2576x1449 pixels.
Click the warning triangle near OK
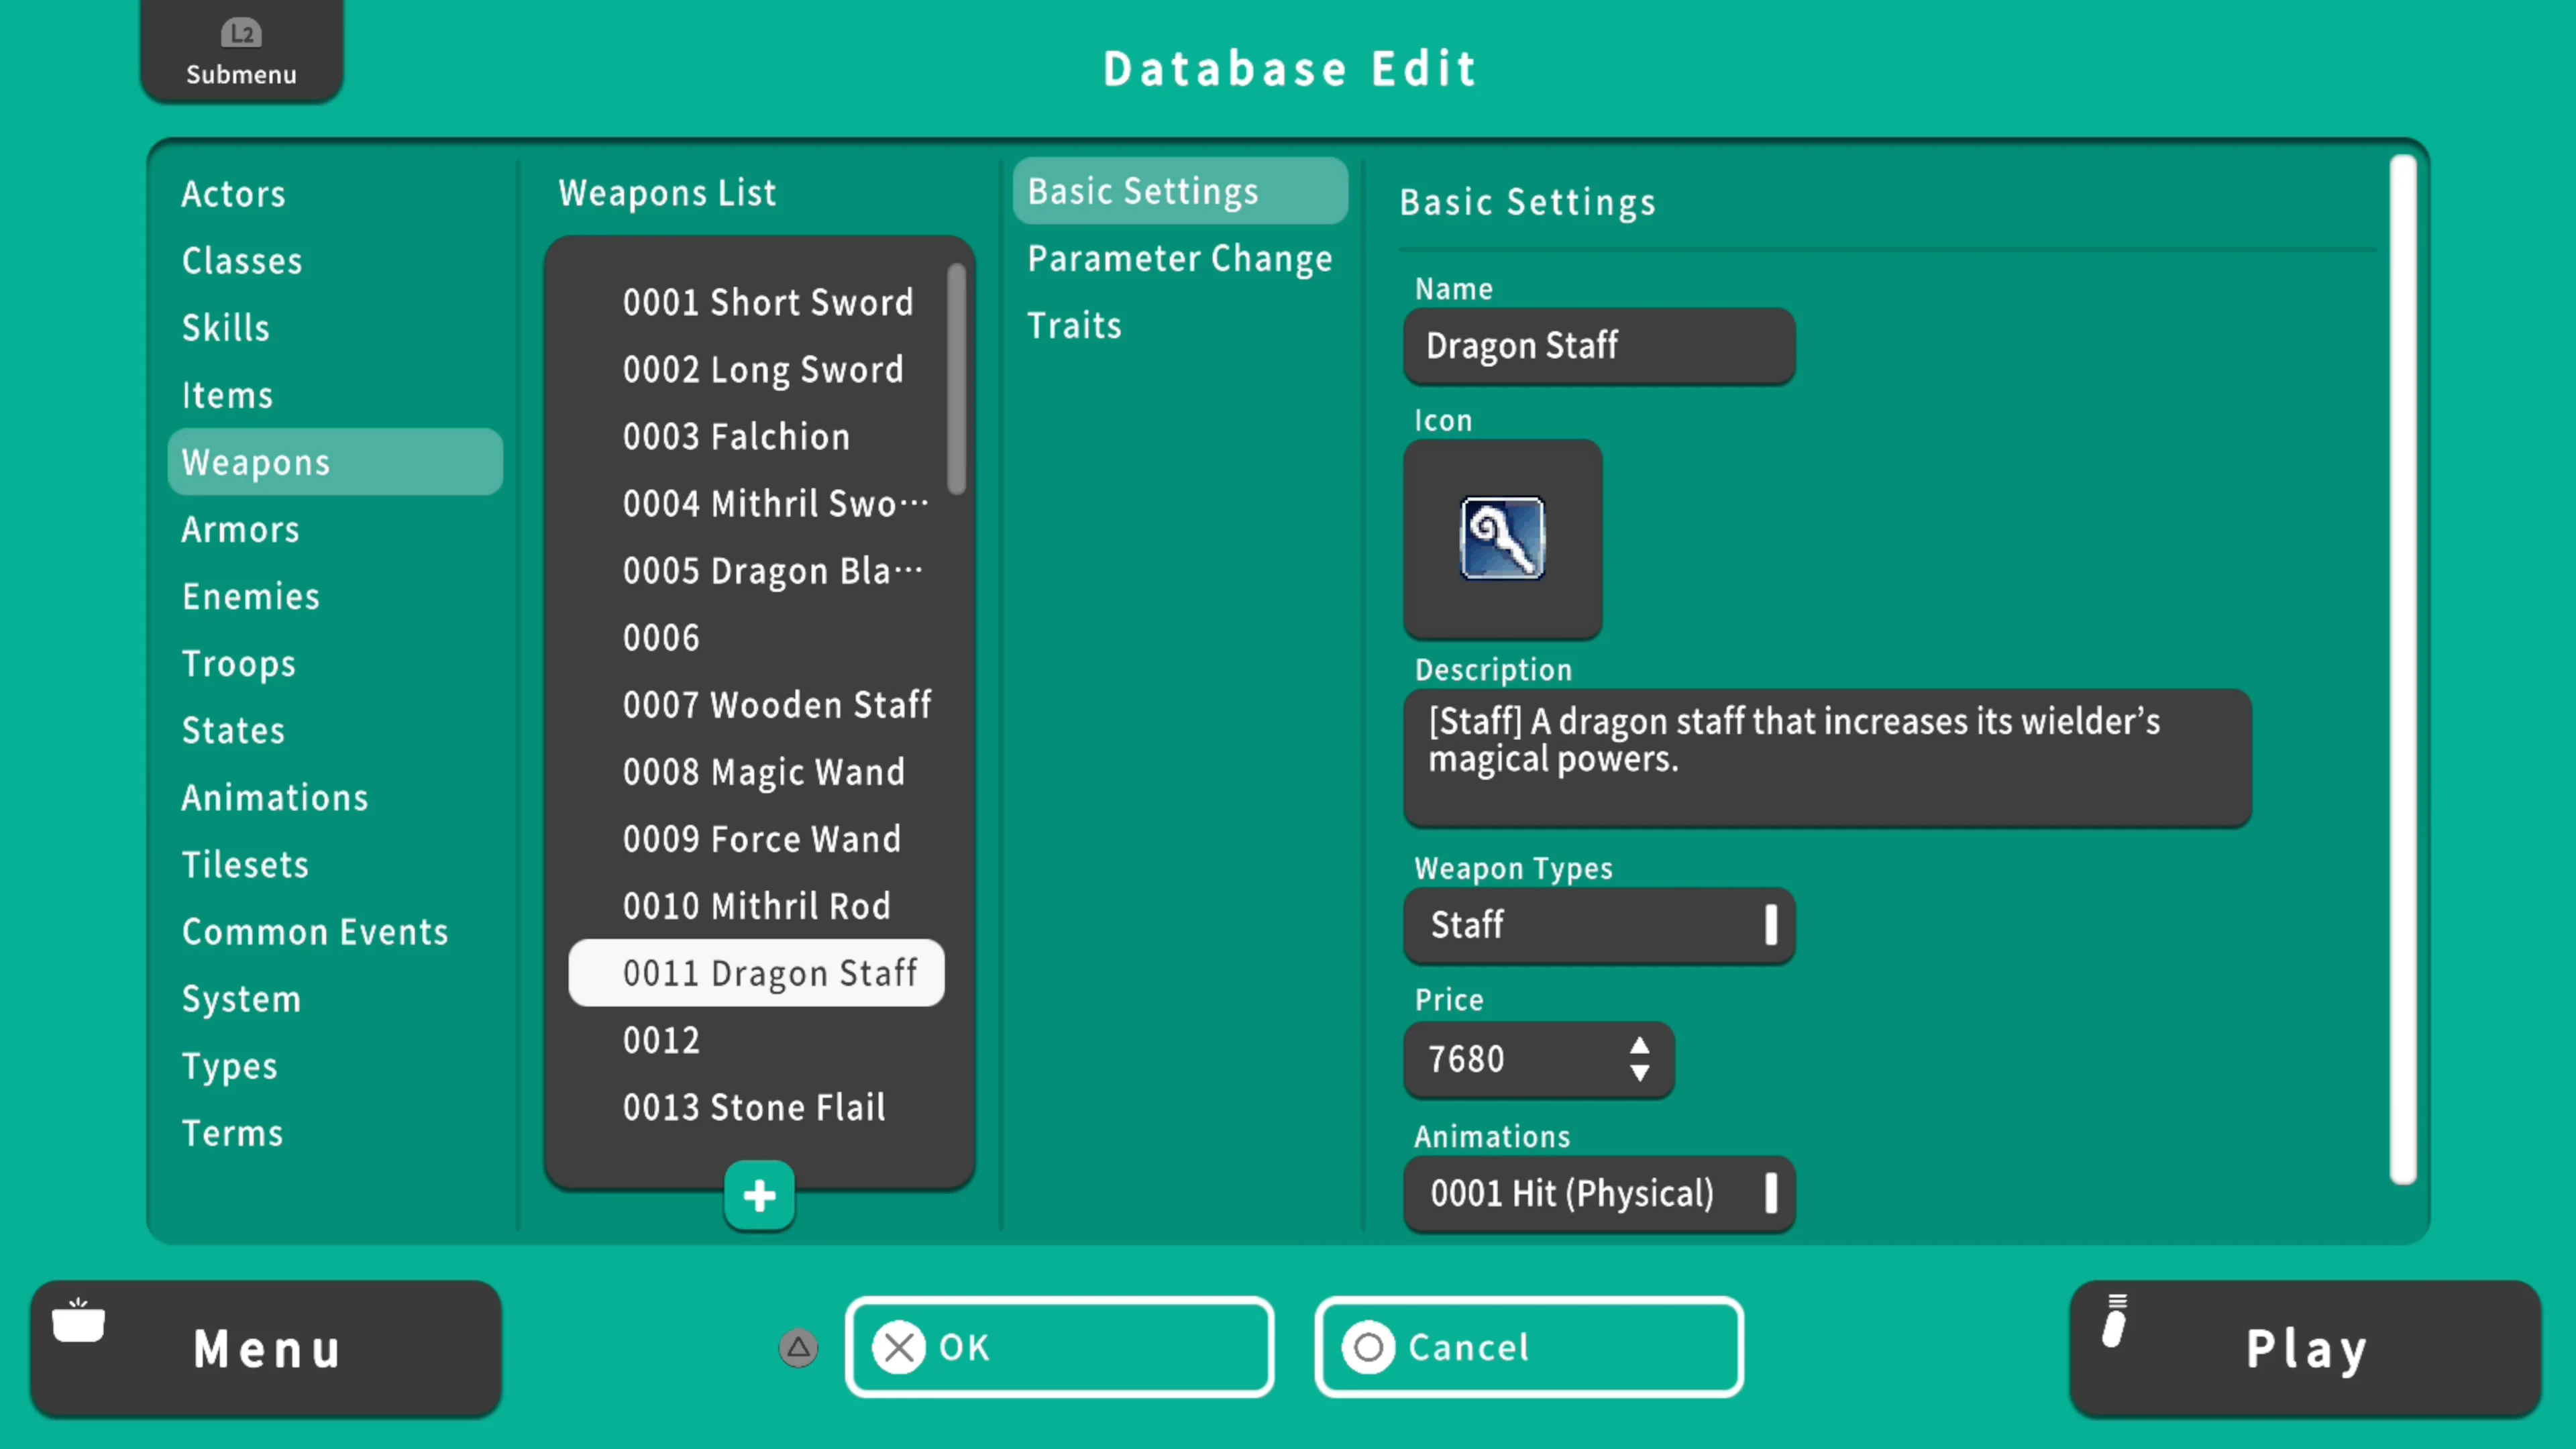pyautogui.click(x=797, y=1348)
